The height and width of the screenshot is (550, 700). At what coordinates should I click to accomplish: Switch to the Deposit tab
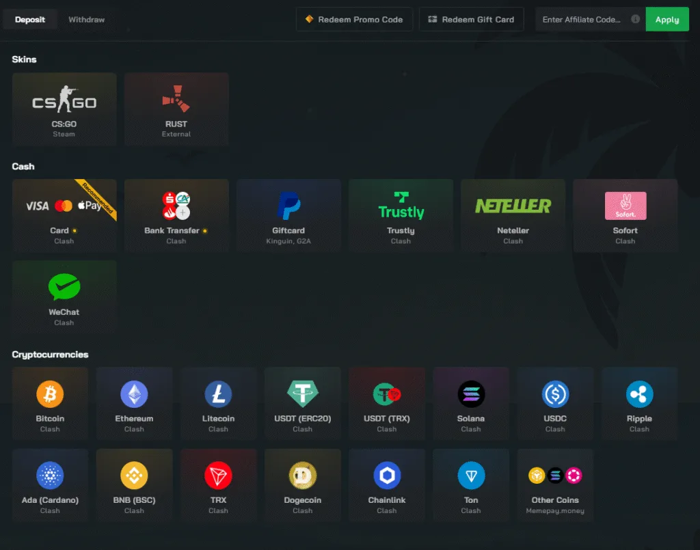[30, 20]
